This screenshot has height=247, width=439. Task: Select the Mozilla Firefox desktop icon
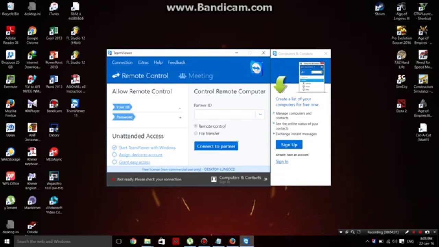coord(10,108)
